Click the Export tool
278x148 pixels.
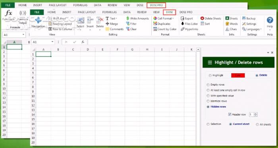[x=187, y=18]
